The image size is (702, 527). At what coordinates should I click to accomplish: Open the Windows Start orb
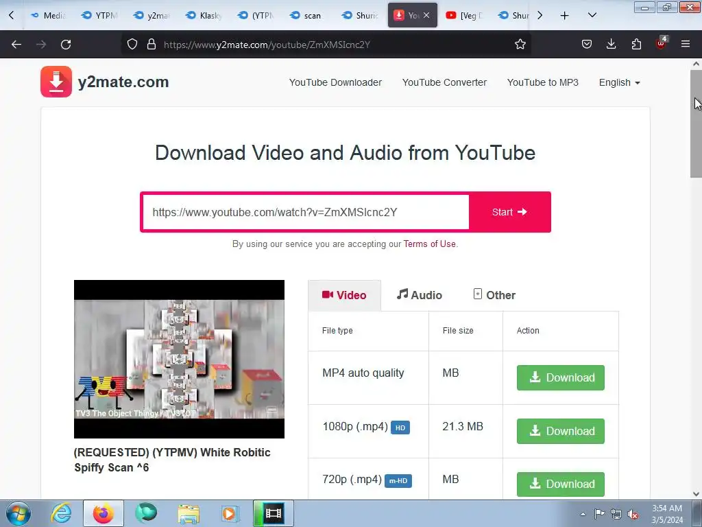point(19,513)
